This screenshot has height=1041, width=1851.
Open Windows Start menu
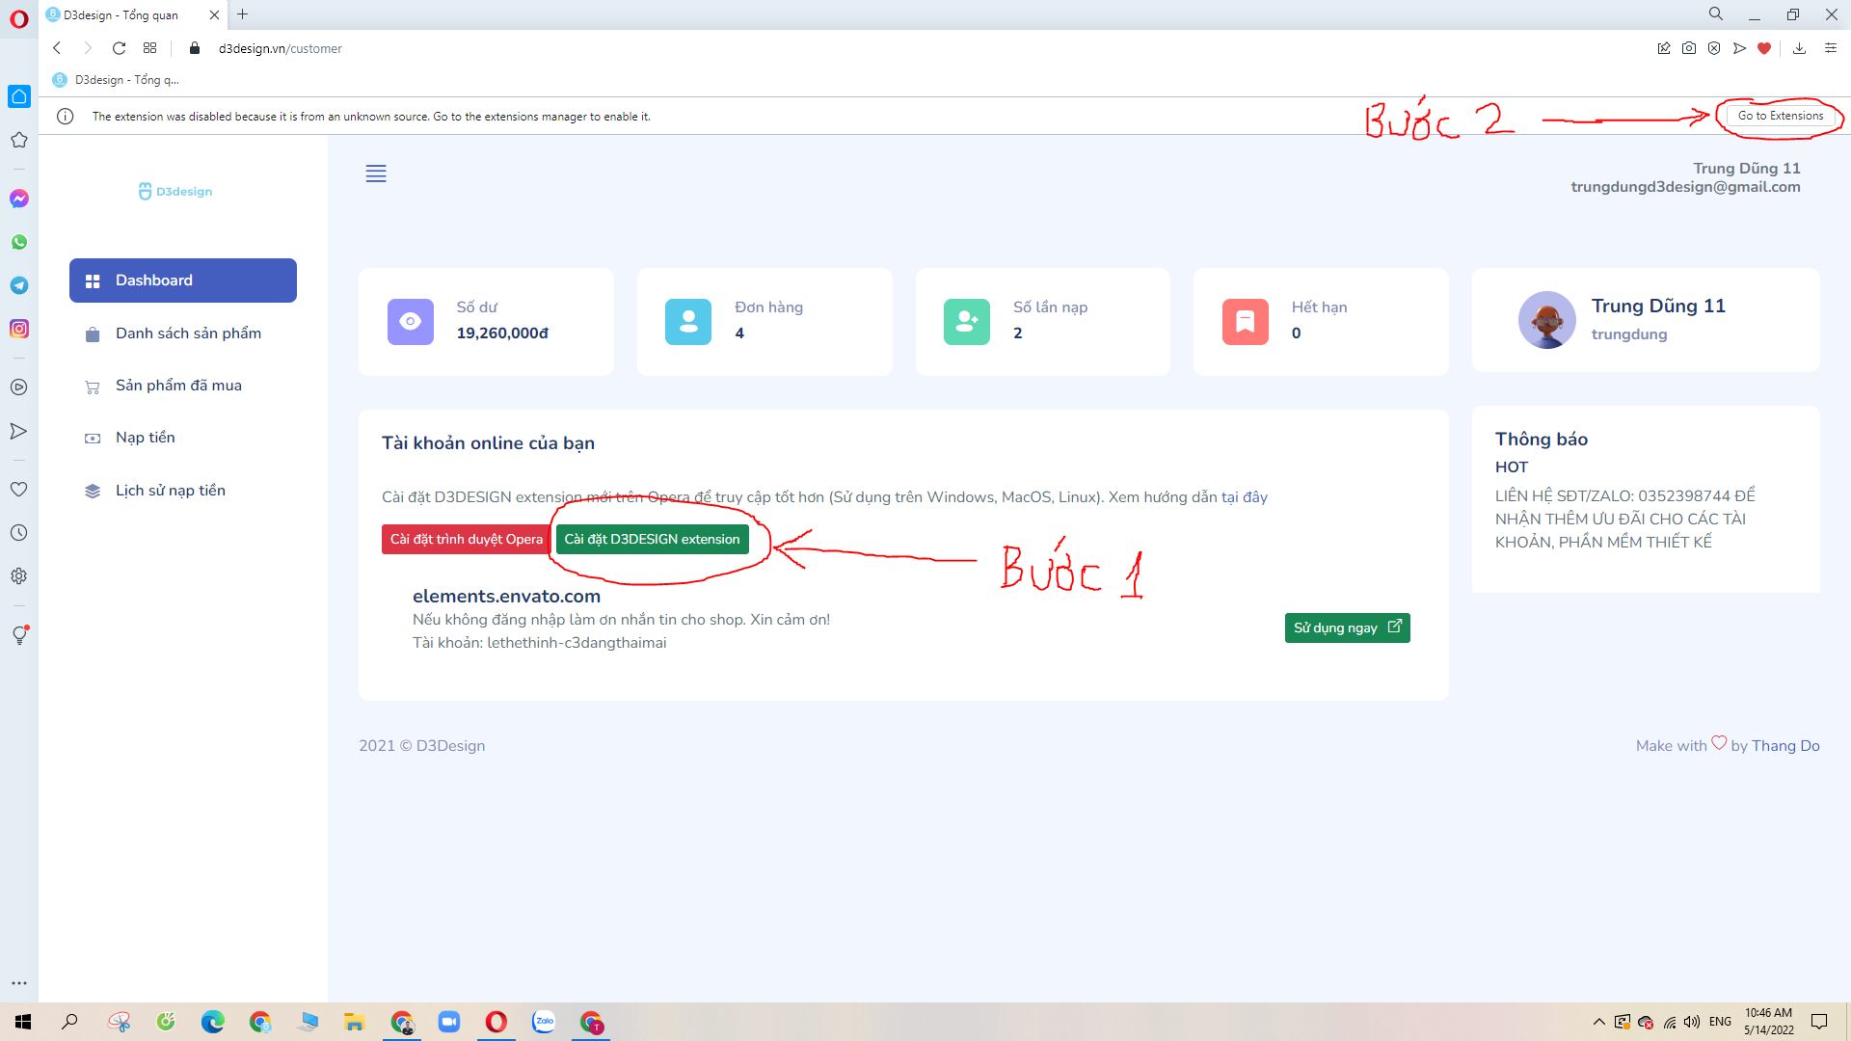pos(23,1022)
